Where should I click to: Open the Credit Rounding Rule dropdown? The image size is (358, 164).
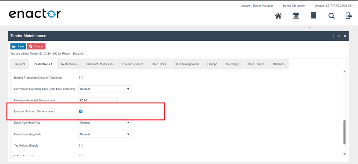[105, 134]
